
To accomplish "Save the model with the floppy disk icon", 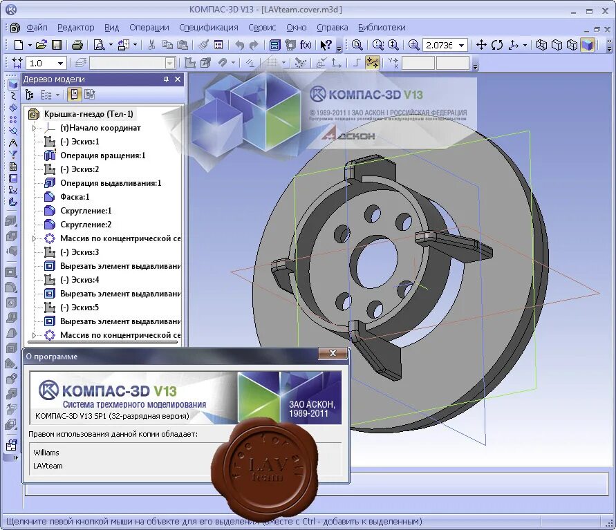I will [57, 45].
